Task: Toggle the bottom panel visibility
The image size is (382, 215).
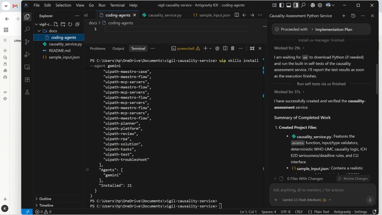Action: pos(289,5)
